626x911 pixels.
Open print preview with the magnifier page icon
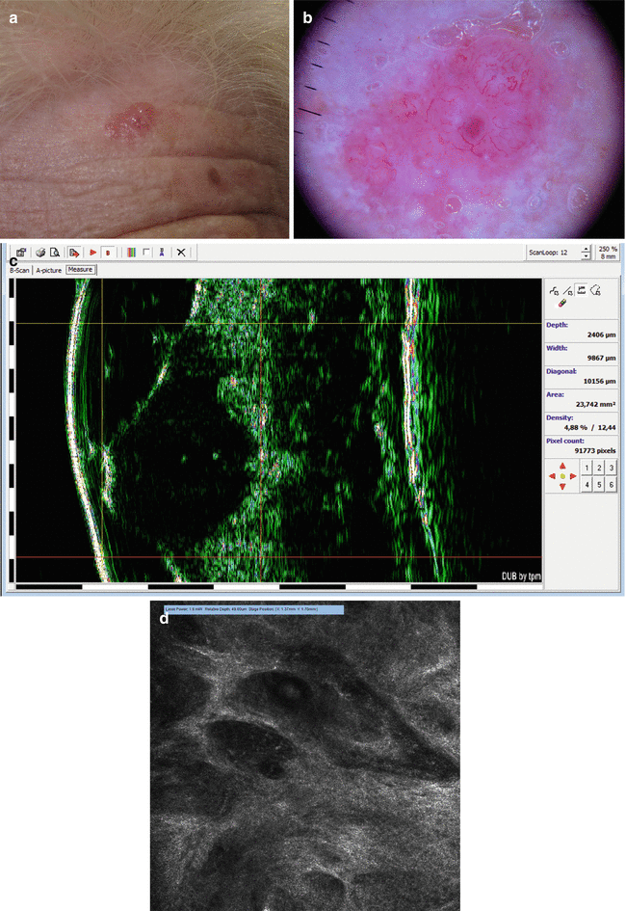pyautogui.click(x=55, y=253)
